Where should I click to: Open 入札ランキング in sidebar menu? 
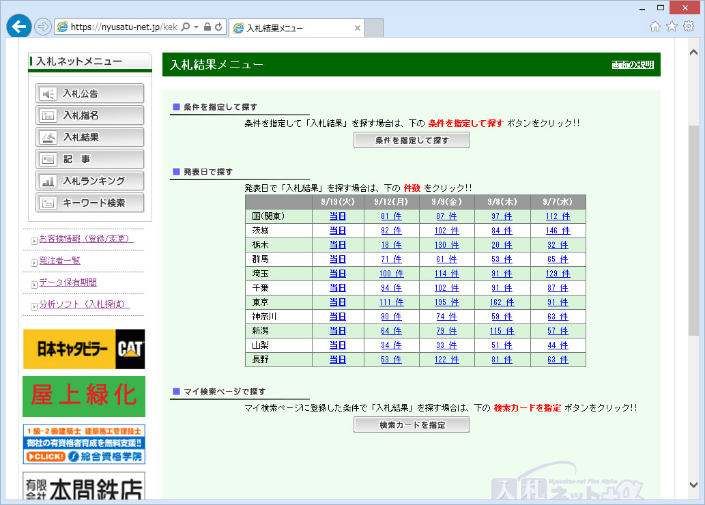click(x=90, y=181)
